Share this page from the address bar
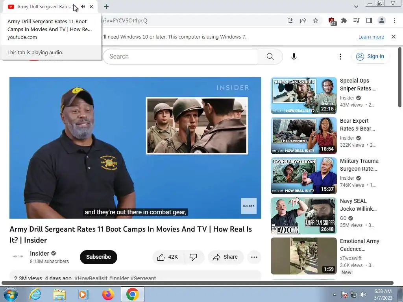Image resolution: width=403 pixels, height=302 pixels. pos(303,20)
